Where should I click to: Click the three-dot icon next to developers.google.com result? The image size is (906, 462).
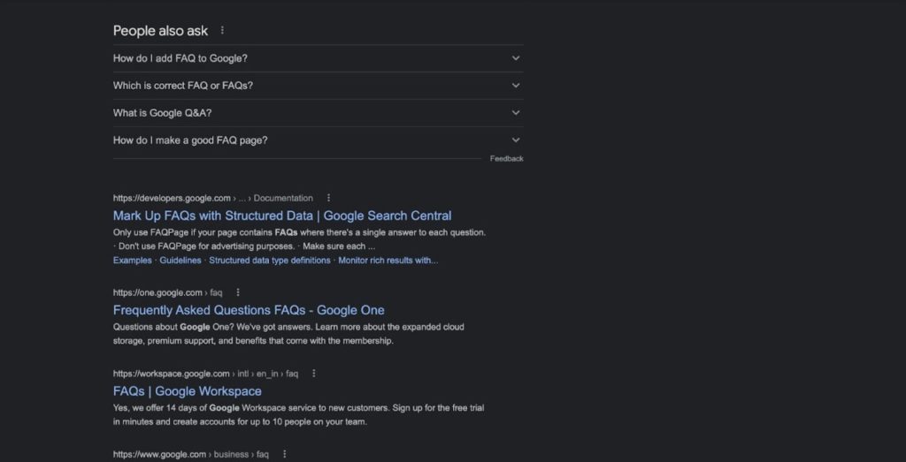329,198
